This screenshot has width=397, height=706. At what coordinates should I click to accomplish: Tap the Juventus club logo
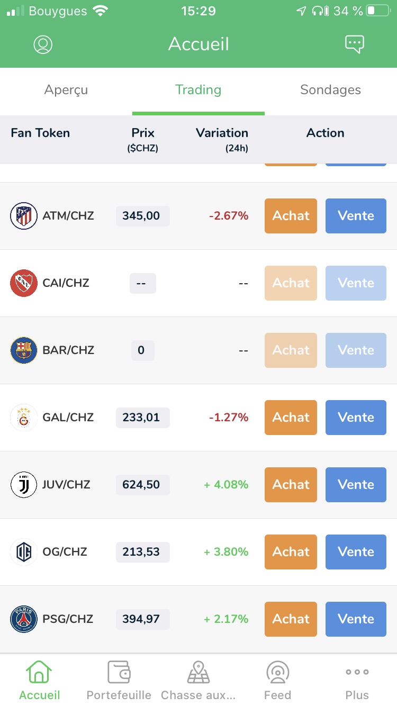(x=24, y=485)
